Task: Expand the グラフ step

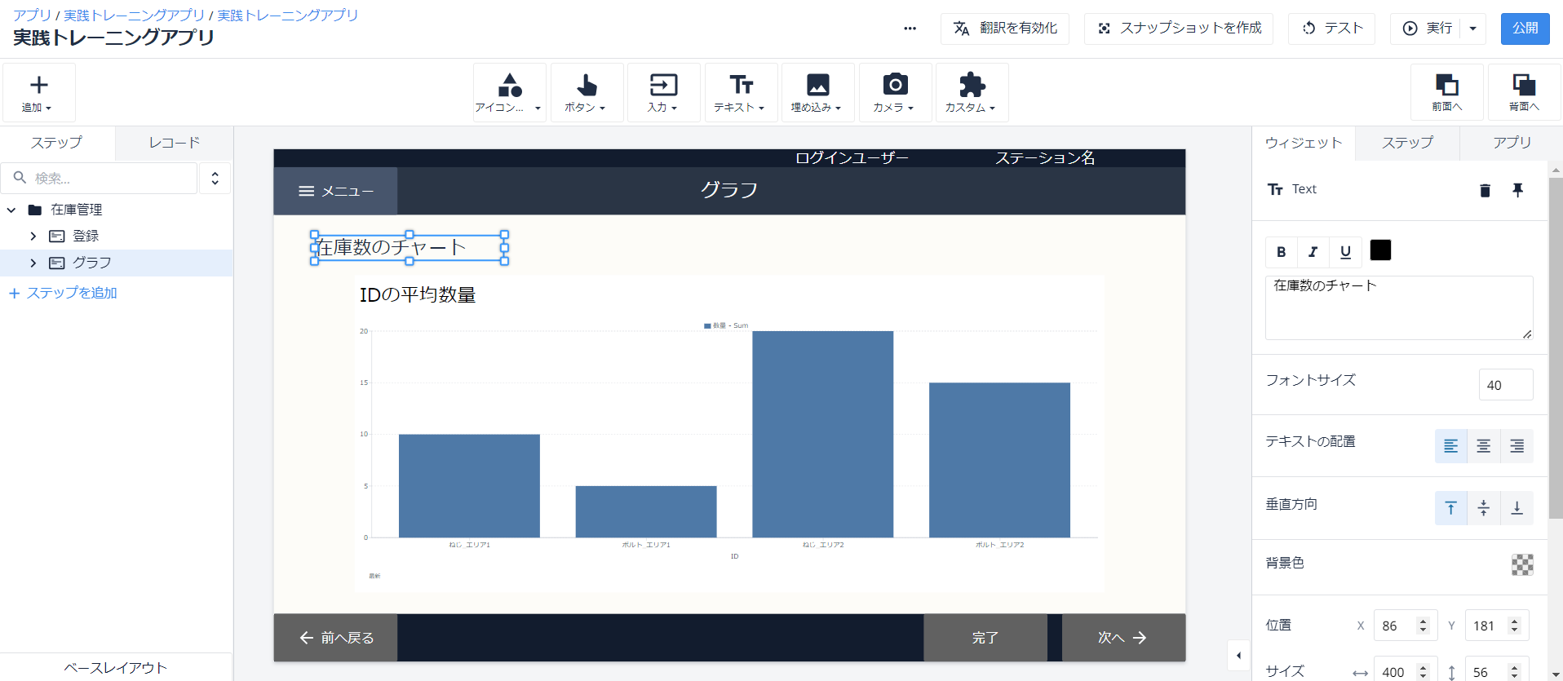Action: [x=33, y=263]
